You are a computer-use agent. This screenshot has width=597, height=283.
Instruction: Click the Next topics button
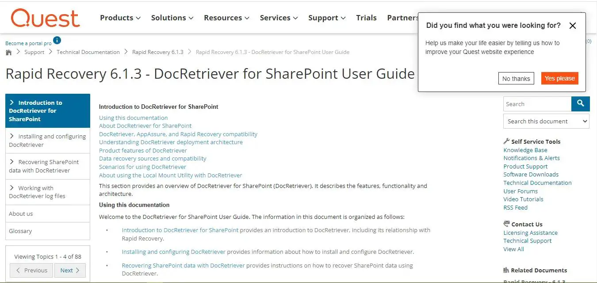pos(70,270)
